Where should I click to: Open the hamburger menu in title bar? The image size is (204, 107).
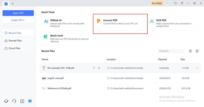tap(182, 3)
